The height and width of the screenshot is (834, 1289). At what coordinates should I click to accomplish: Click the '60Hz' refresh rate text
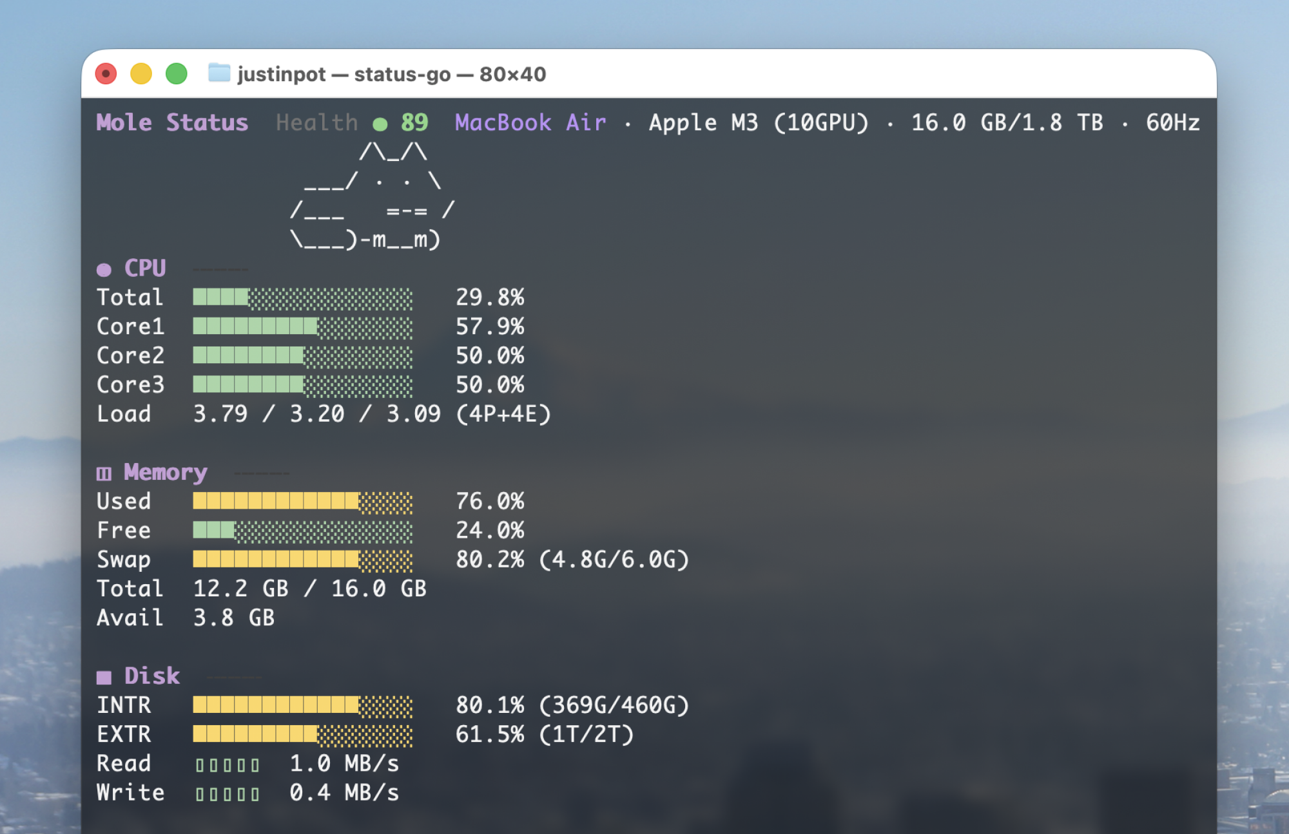(1172, 122)
